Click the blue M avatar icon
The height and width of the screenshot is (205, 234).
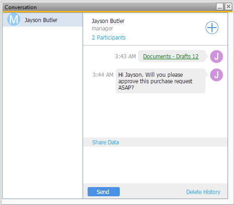pyautogui.click(x=14, y=19)
